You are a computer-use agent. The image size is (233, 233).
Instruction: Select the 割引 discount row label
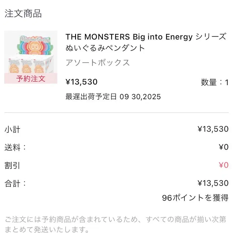pos(12,165)
